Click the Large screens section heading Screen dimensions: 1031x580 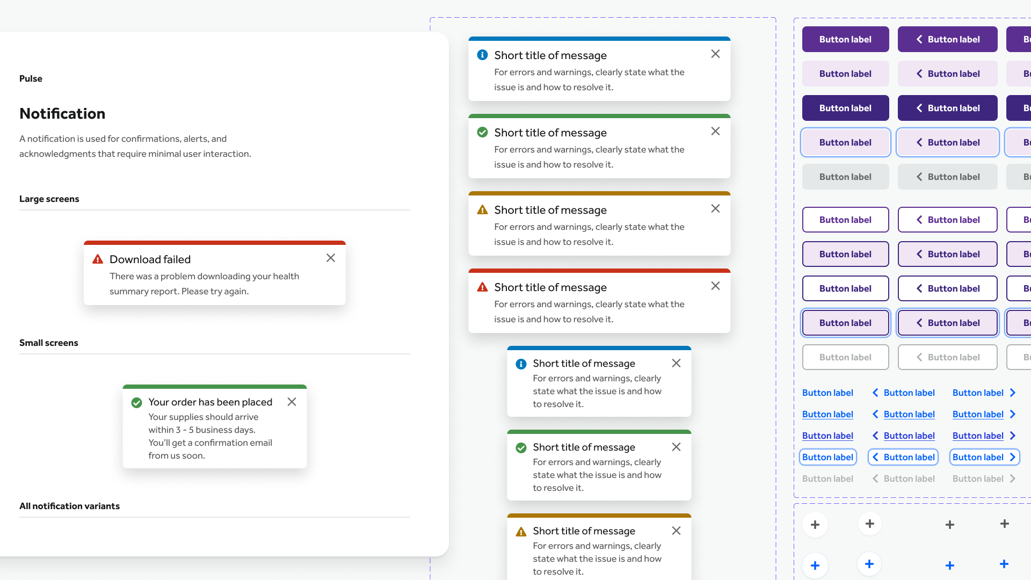coord(49,199)
